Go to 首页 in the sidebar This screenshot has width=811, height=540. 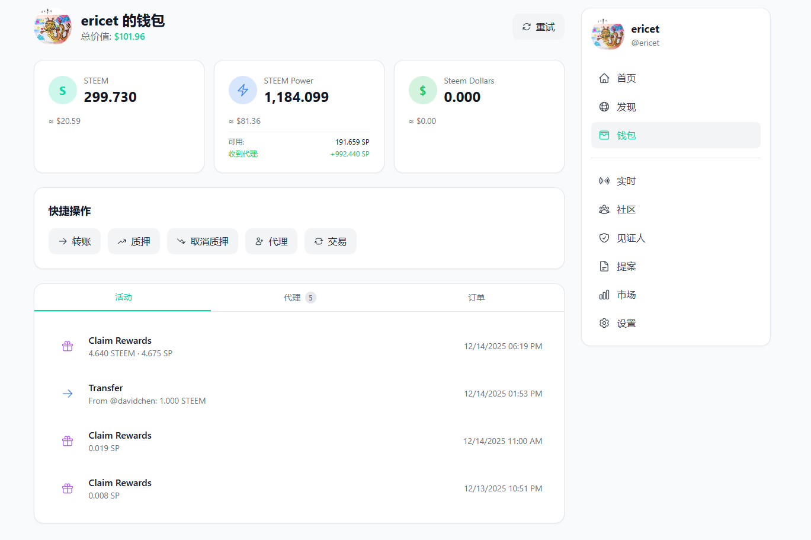click(676, 78)
